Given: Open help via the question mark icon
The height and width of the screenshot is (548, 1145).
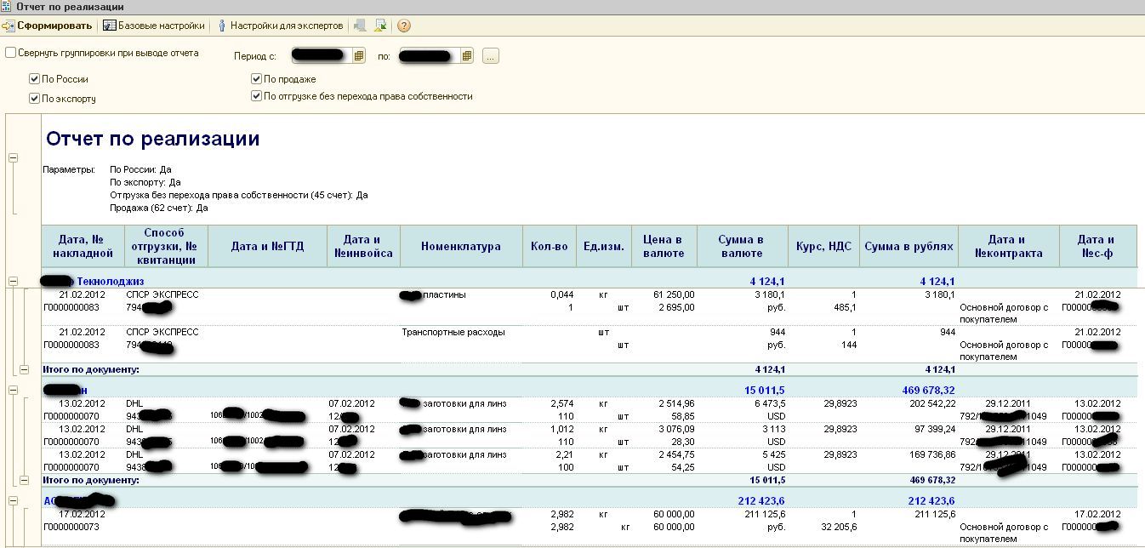Looking at the screenshot, I should [404, 26].
